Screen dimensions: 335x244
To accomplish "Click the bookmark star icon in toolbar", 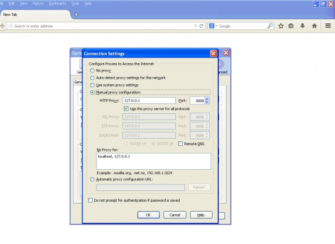I will [x=281, y=26].
